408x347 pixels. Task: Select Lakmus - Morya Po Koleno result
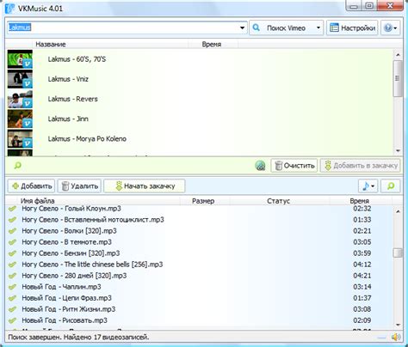[87, 139]
